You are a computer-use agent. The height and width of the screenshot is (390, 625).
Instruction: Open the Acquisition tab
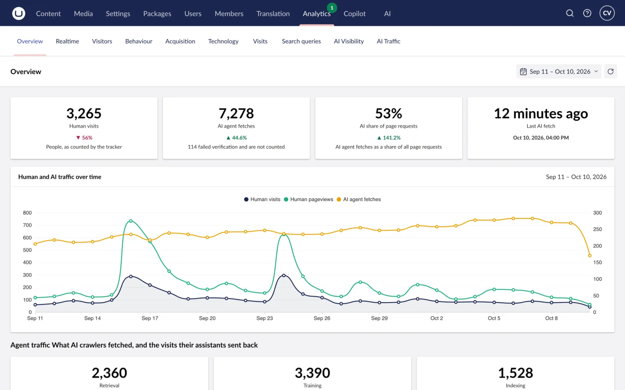tap(180, 41)
